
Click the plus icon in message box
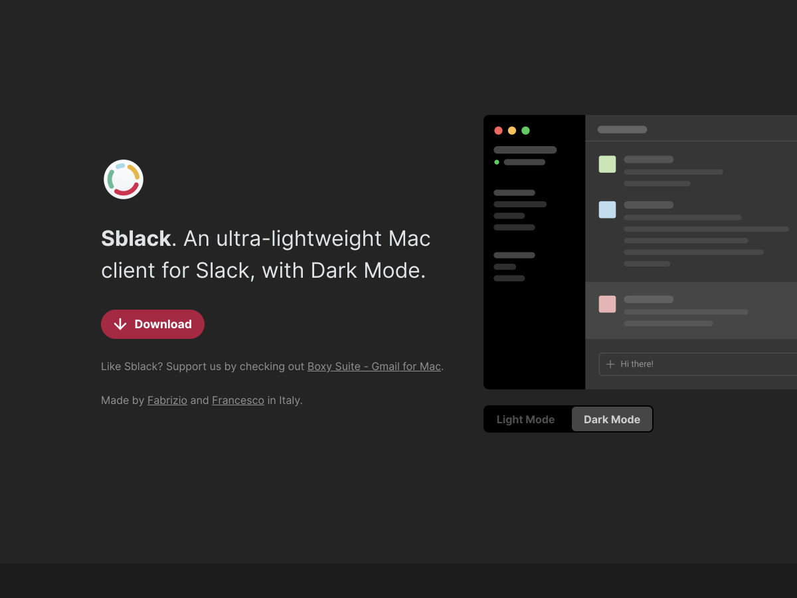pyautogui.click(x=610, y=364)
